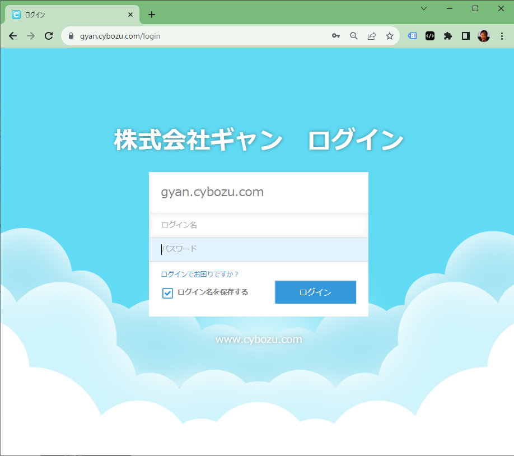The image size is (514, 456).
Task: Minimize the browser window
Action: click(450, 8)
